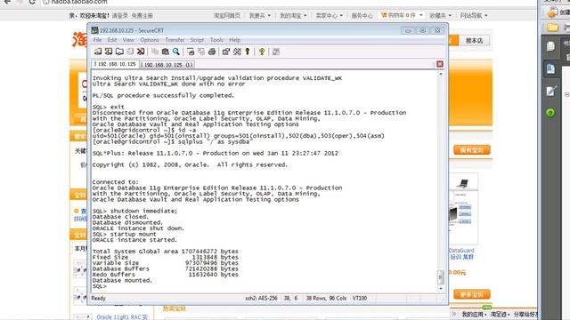Open Session Options from toolbar icon
Screen dimensions: 570x320
click(226, 52)
